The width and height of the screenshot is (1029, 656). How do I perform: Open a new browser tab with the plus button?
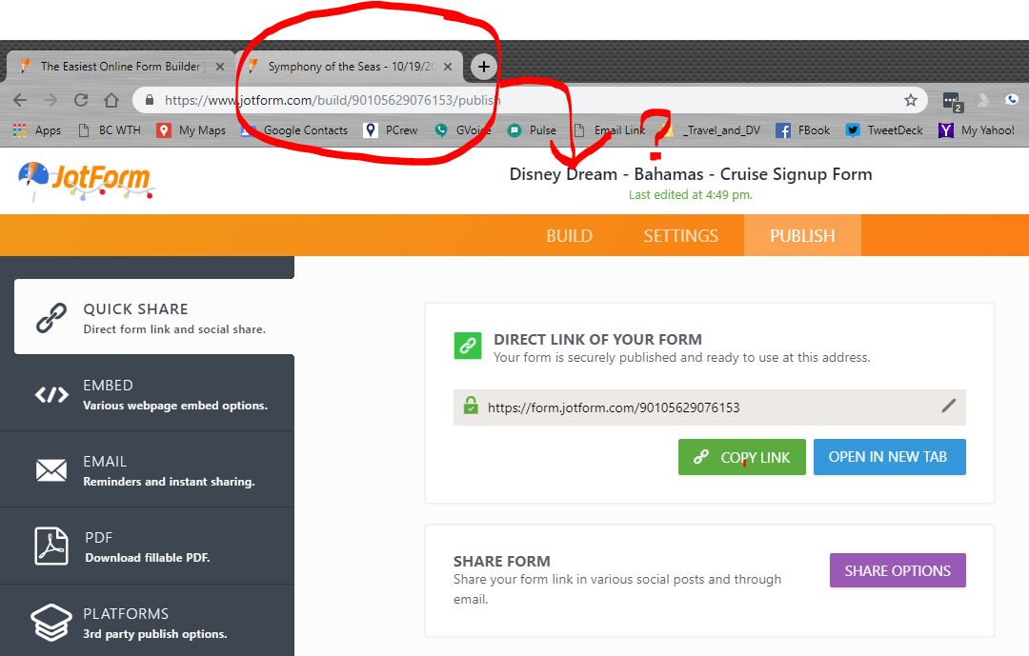pyautogui.click(x=483, y=67)
